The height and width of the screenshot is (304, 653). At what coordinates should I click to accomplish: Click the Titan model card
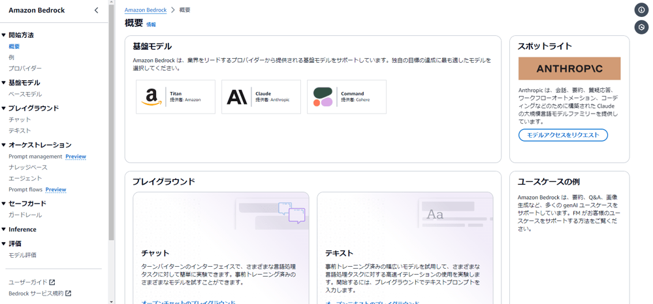point(176,97)
